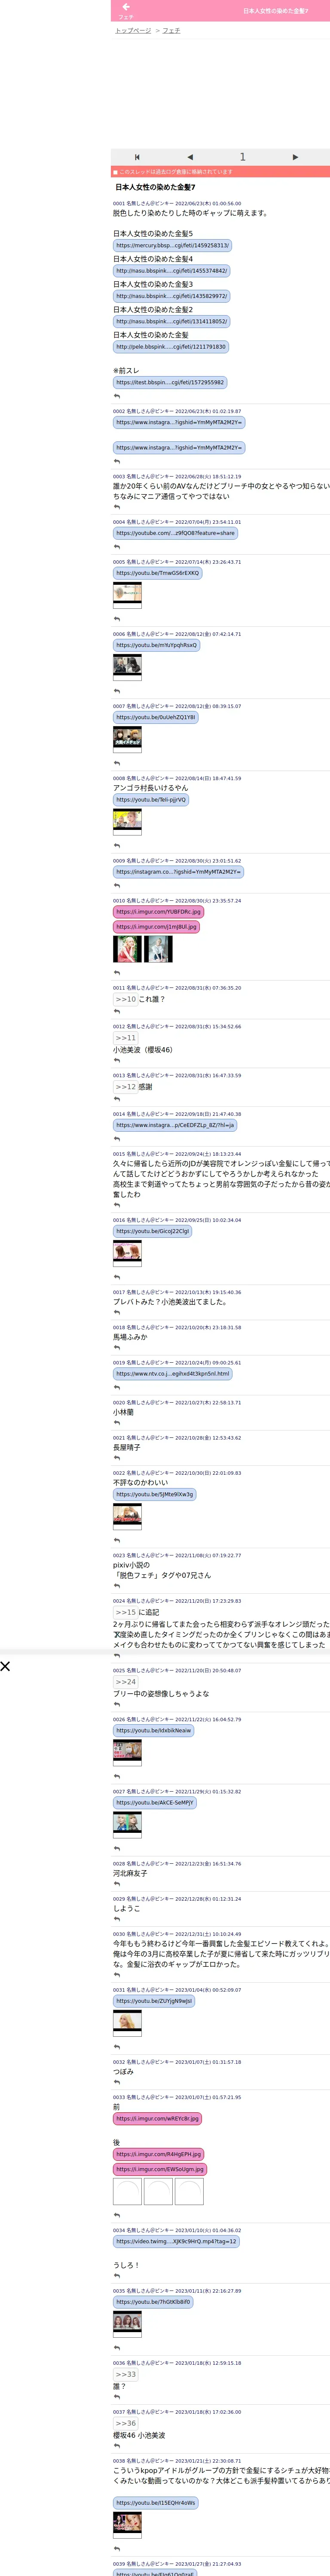Reply arrow icon on post 0012
The width and height of the screenshot is (330, 2576).
[117, 1061]
